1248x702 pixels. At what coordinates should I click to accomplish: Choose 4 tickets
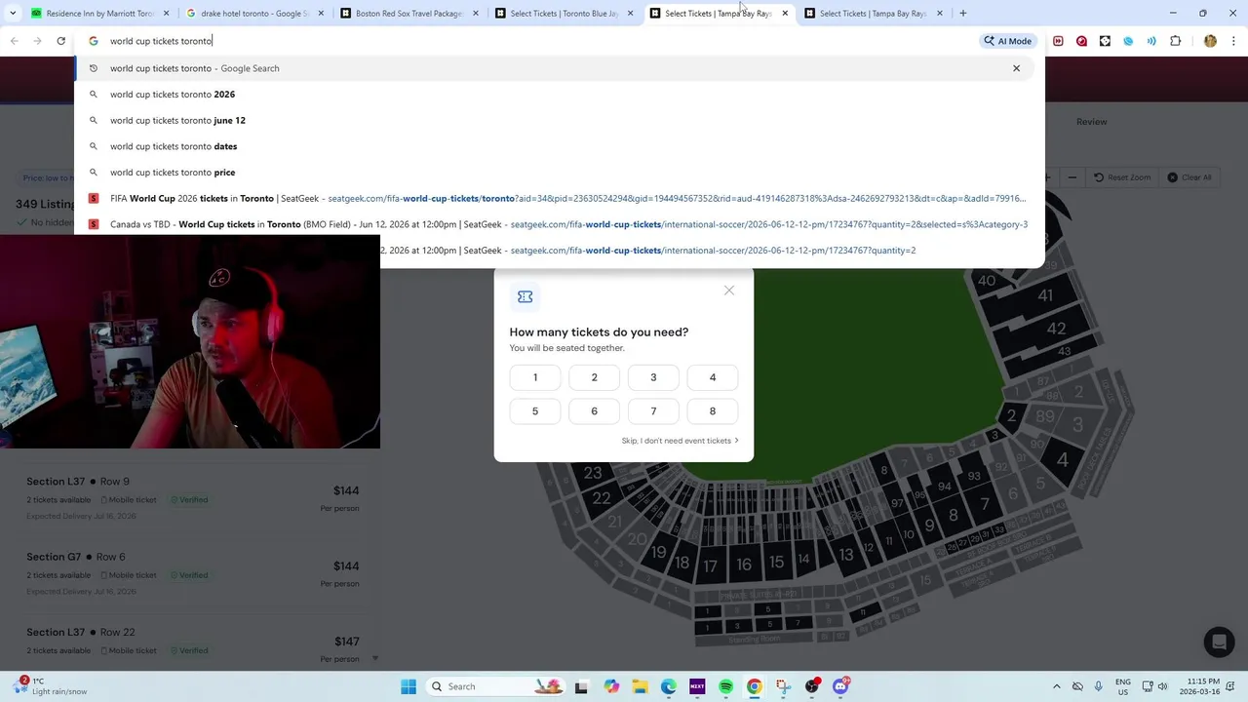(x=713, y=377)
